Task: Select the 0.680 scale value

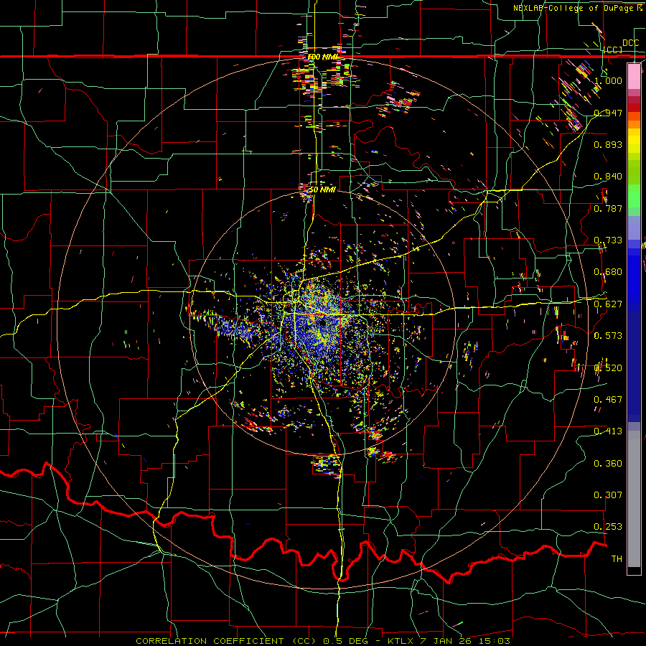Action: click(x=608, y=272)
